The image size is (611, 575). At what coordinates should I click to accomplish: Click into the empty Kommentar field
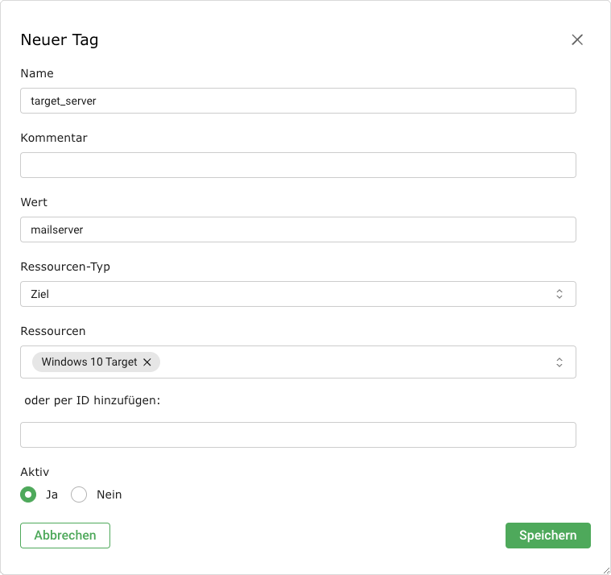point(298,165)
